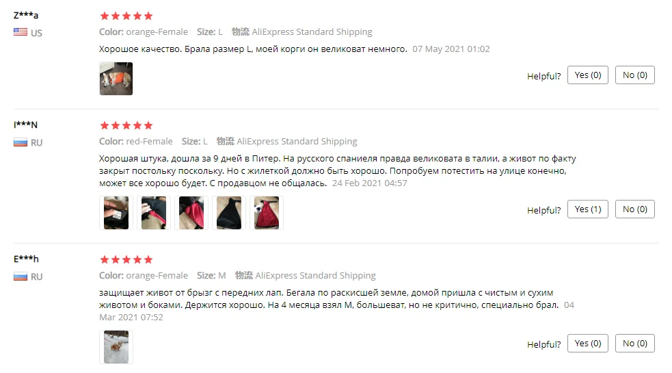Click the Russian flag icon beside E***h

[x=21, y=277]
